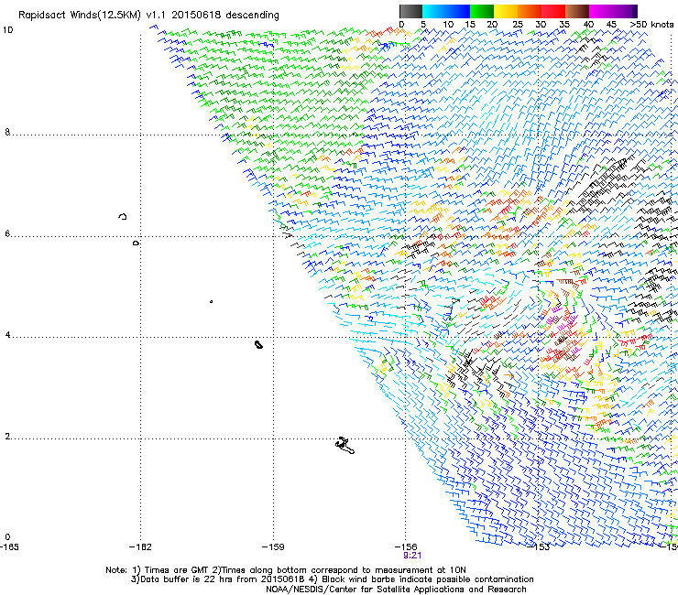The width and height of the screenshot is (678, 595).
Task: Click the oval island outline just below latitude 4
Action: [x=258, y=344]
